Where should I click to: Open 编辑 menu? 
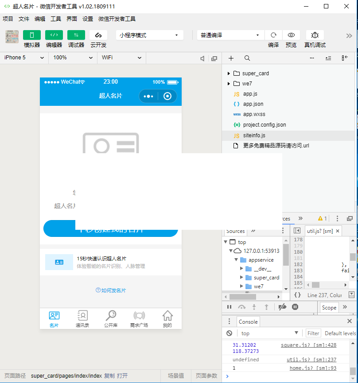tap(40, 19)
